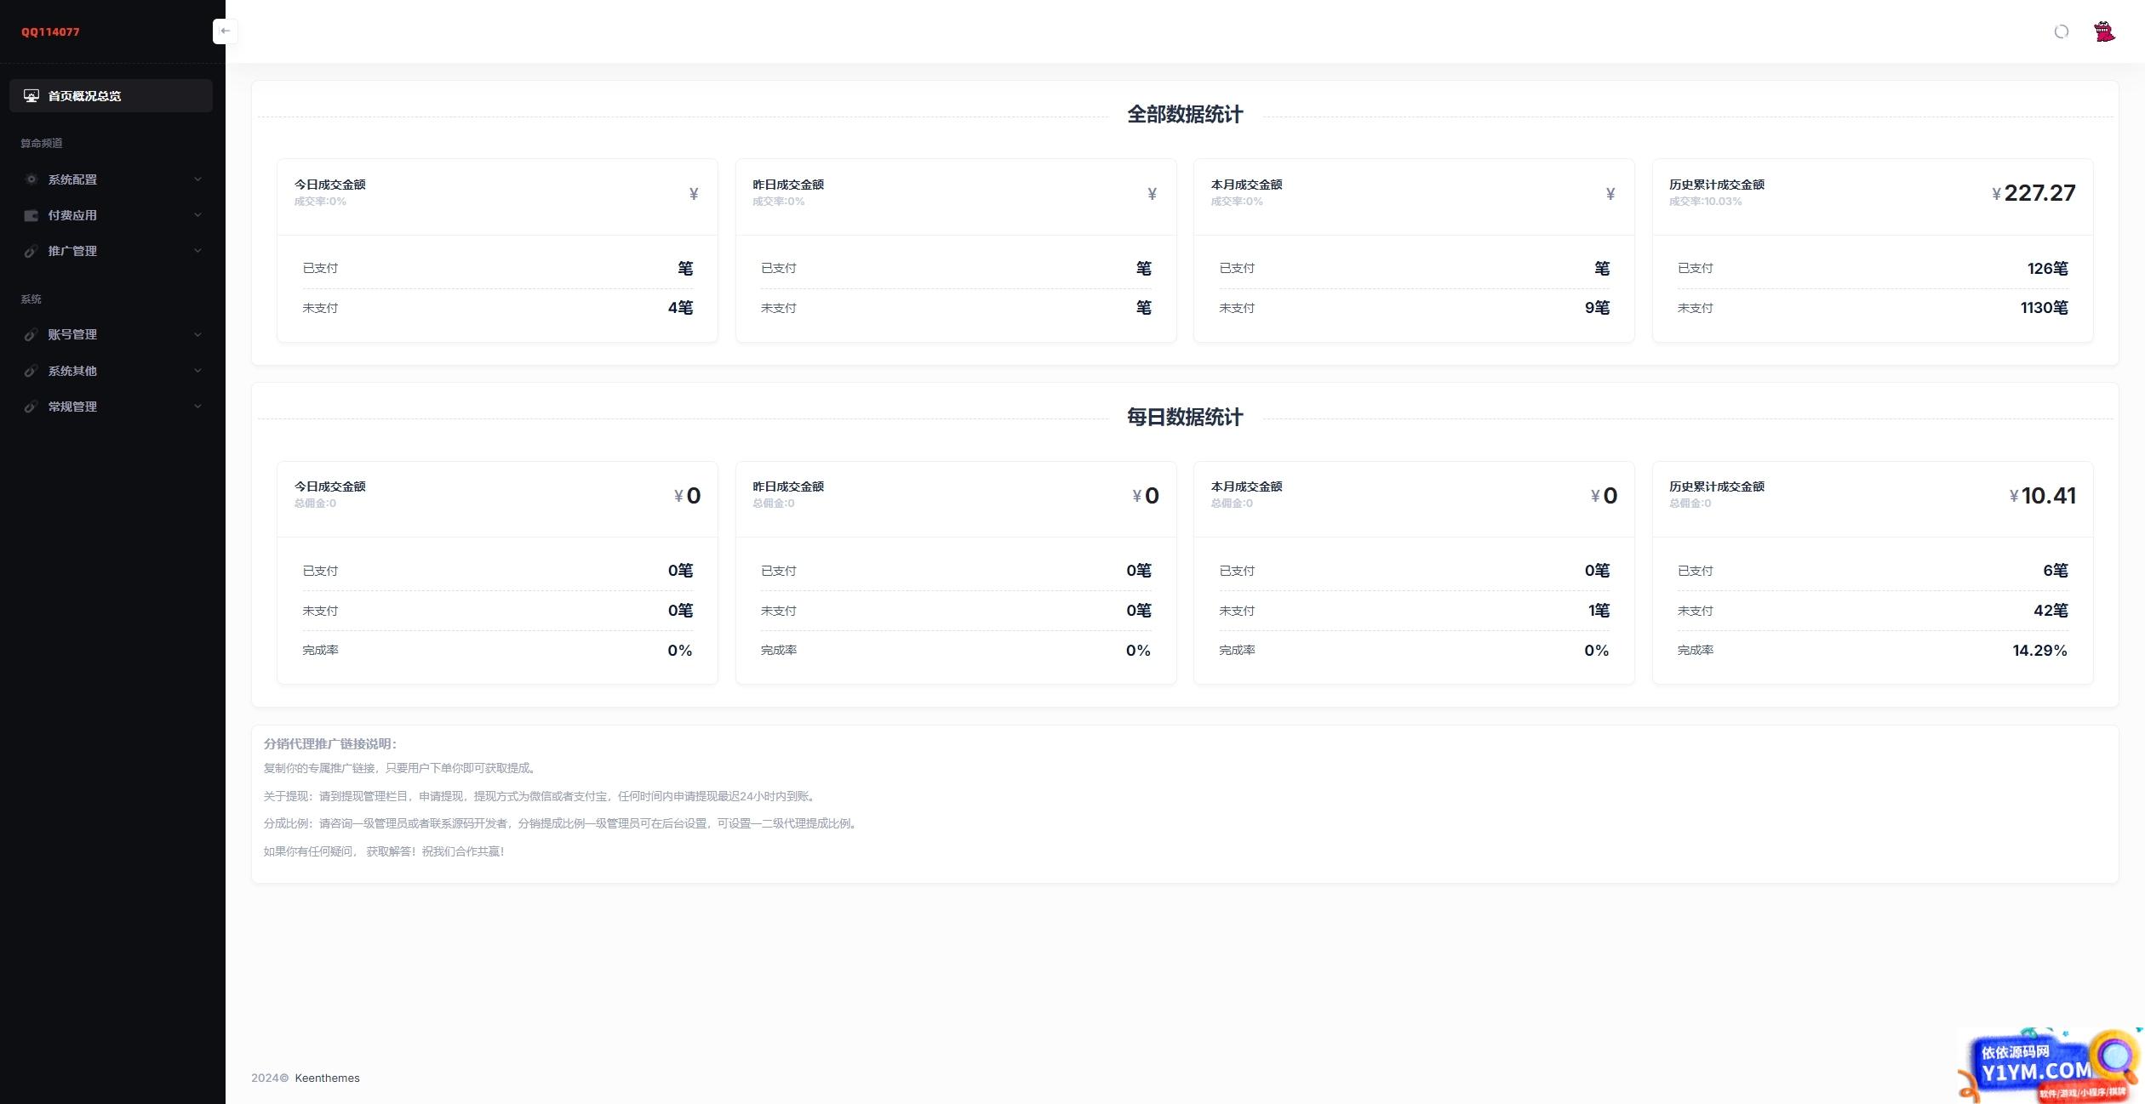Expand 推广管理 dropdown expander
The image size is (2145, 1104).
[197, 251]
